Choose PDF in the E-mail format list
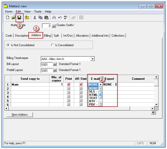The image size is (167, 149). 93,104
